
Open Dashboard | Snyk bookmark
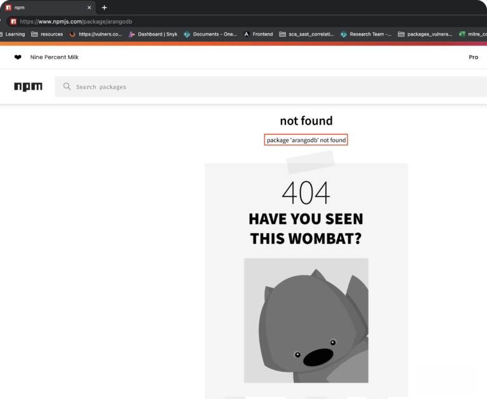click(153, 34)
